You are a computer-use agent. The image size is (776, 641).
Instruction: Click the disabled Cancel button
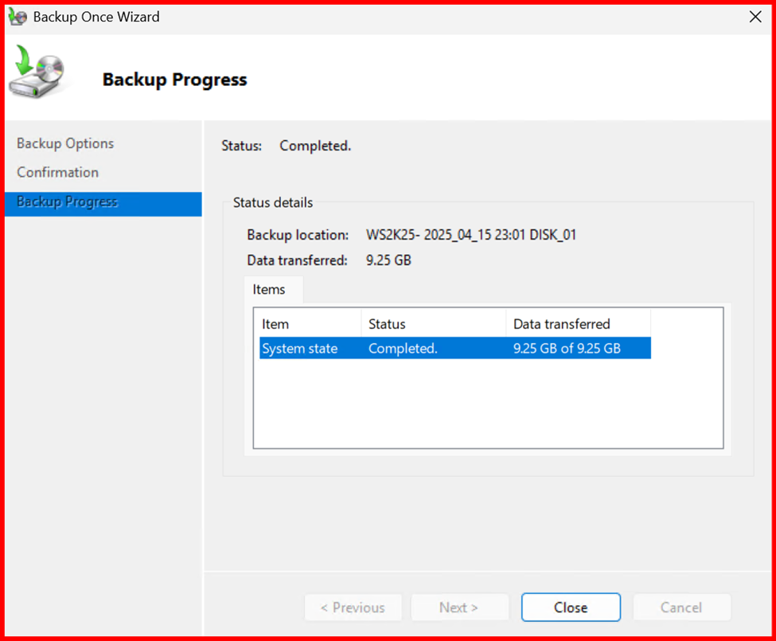(x=681, y=608)
